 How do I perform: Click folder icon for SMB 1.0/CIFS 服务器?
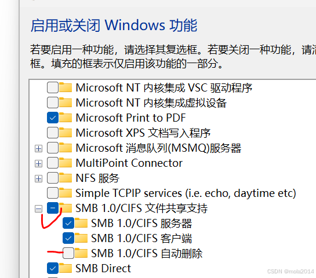(x=81, y=223)
